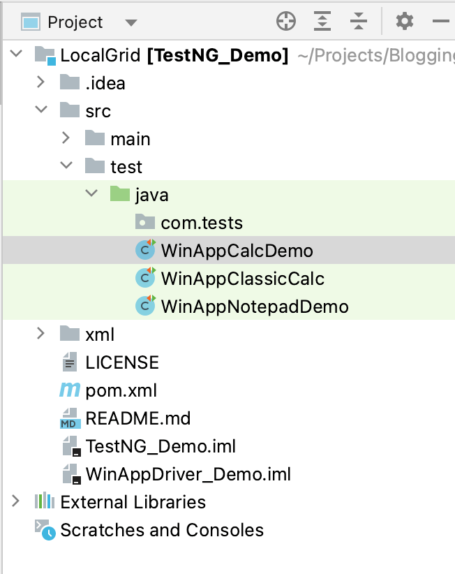Select the java folder name
455x574 pixels.
pos(152,195)
